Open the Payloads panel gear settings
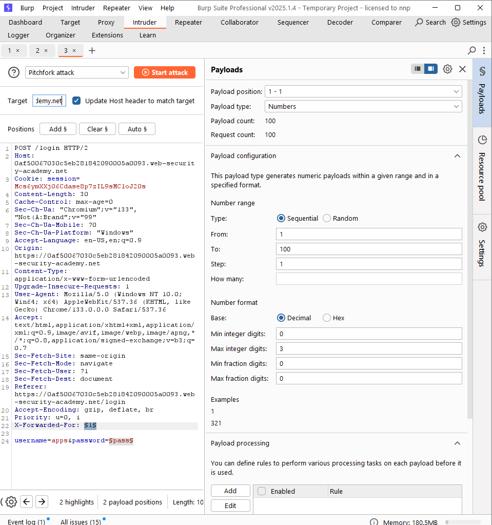Image resolution: width=492 pixels, height=525 pixels. tap(447, 69)
